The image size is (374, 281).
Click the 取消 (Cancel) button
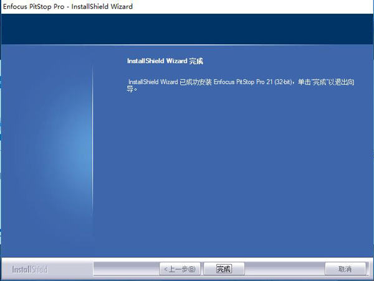[x=345, y=269]
